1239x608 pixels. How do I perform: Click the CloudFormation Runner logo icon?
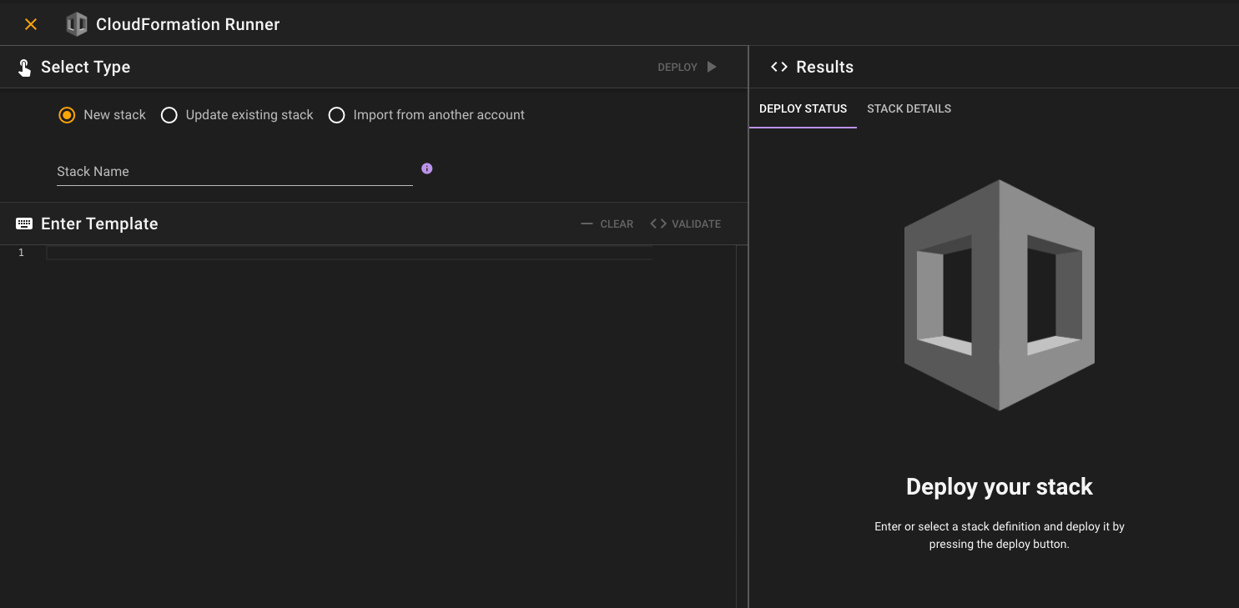click(77, 24)
